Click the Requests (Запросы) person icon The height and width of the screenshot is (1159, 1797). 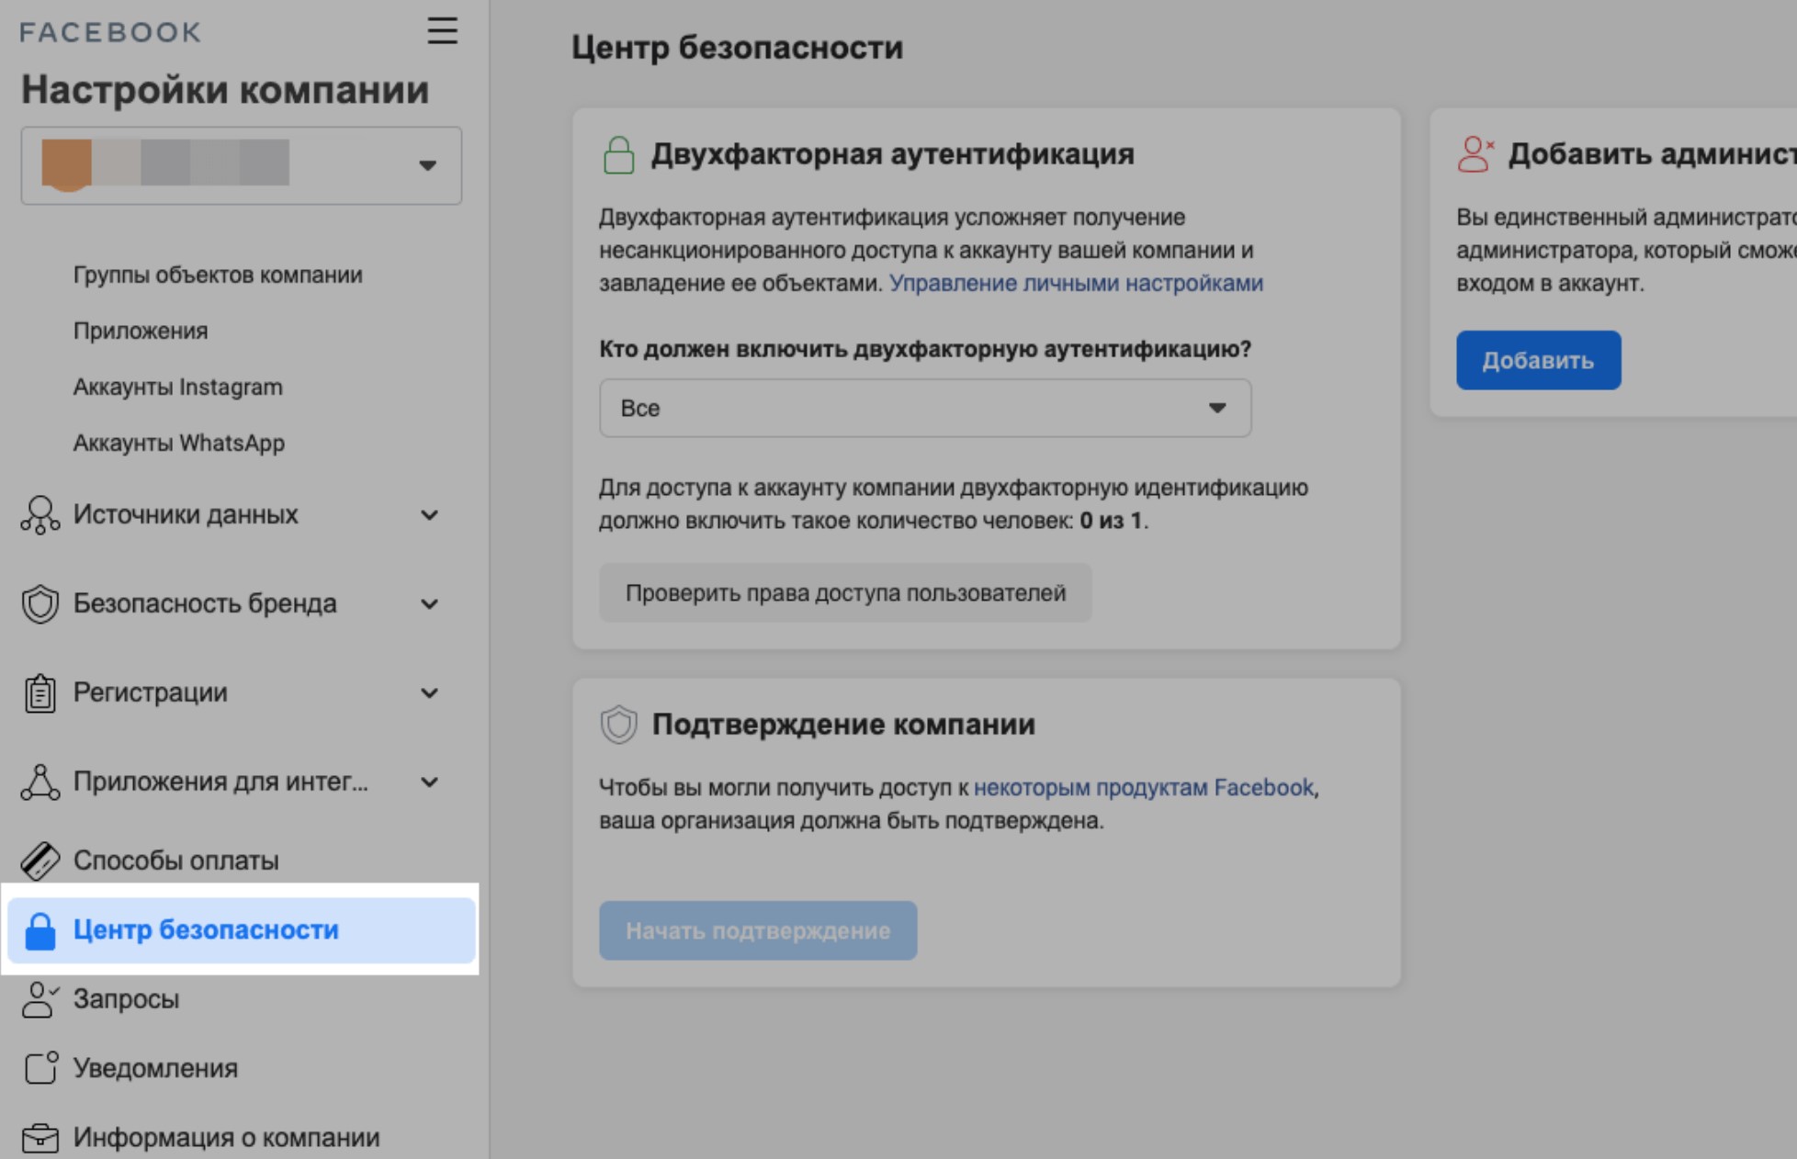40,999
